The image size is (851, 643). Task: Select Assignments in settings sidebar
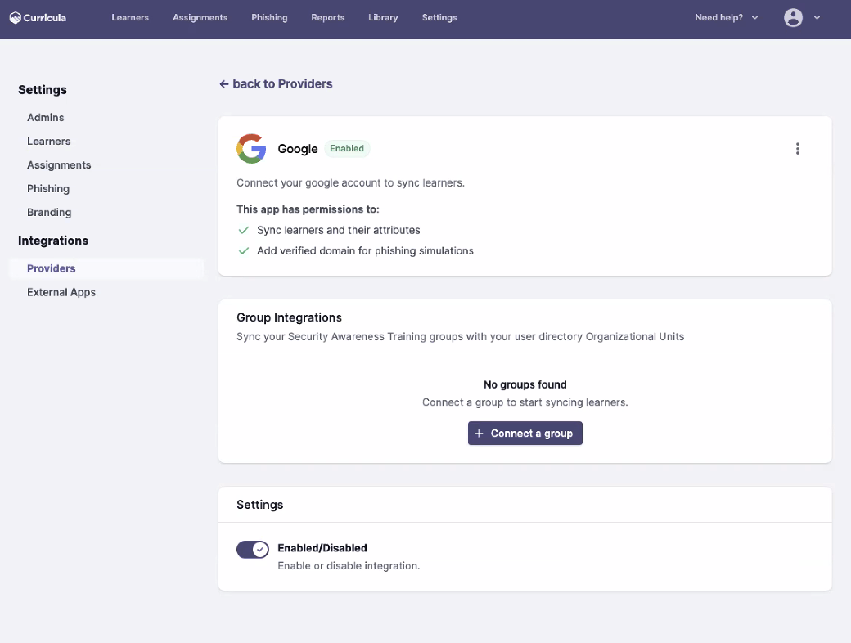(59, 165)
